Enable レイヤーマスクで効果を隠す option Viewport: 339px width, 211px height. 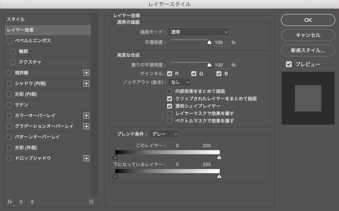pos(169,113)
